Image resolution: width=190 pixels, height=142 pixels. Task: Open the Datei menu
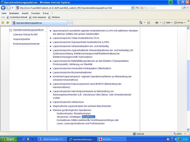(x=4, y=13)
